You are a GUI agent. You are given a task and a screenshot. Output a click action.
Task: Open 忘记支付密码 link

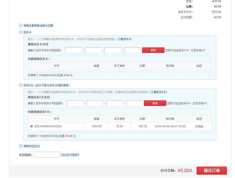point(70,155)
